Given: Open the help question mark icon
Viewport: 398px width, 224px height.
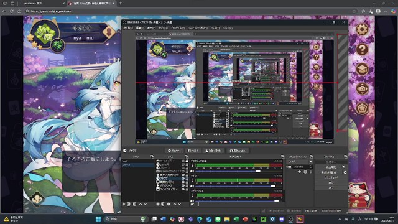Looking at the screenshot, I should 362,49.
